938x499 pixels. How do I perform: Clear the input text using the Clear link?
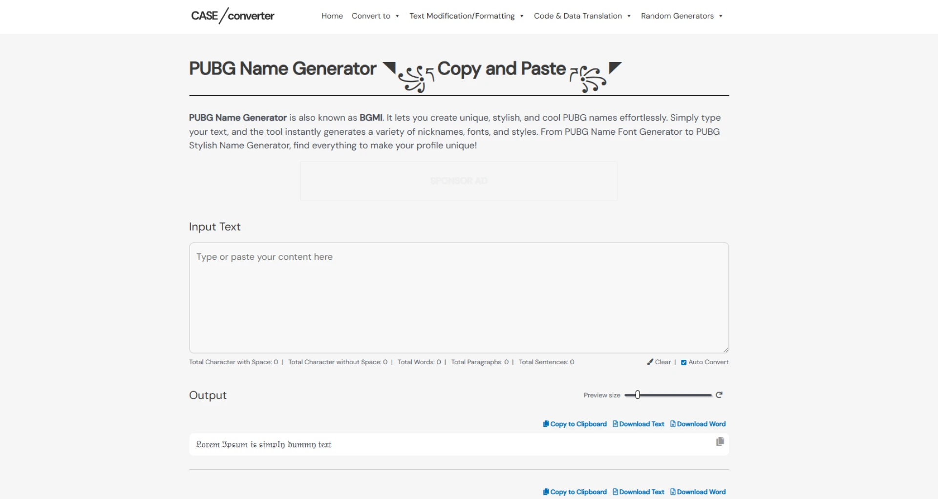click(662, 362)
